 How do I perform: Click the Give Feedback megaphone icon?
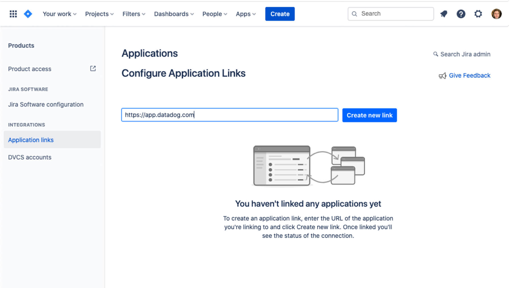(x=443, y=76)
